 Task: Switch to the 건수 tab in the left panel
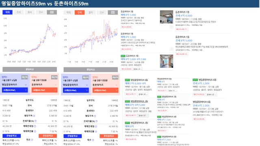(x=41, y=12)
